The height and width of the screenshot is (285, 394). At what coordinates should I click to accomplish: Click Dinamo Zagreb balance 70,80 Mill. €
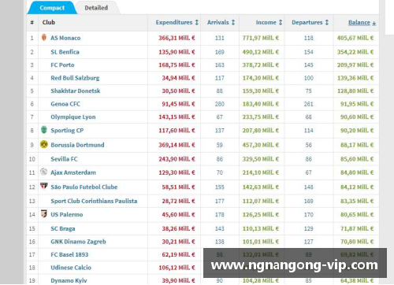point(357,242)
